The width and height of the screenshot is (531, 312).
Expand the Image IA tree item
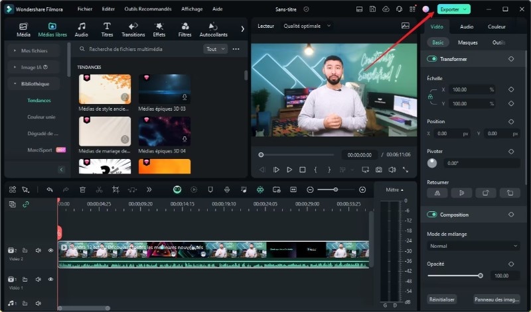15,68
